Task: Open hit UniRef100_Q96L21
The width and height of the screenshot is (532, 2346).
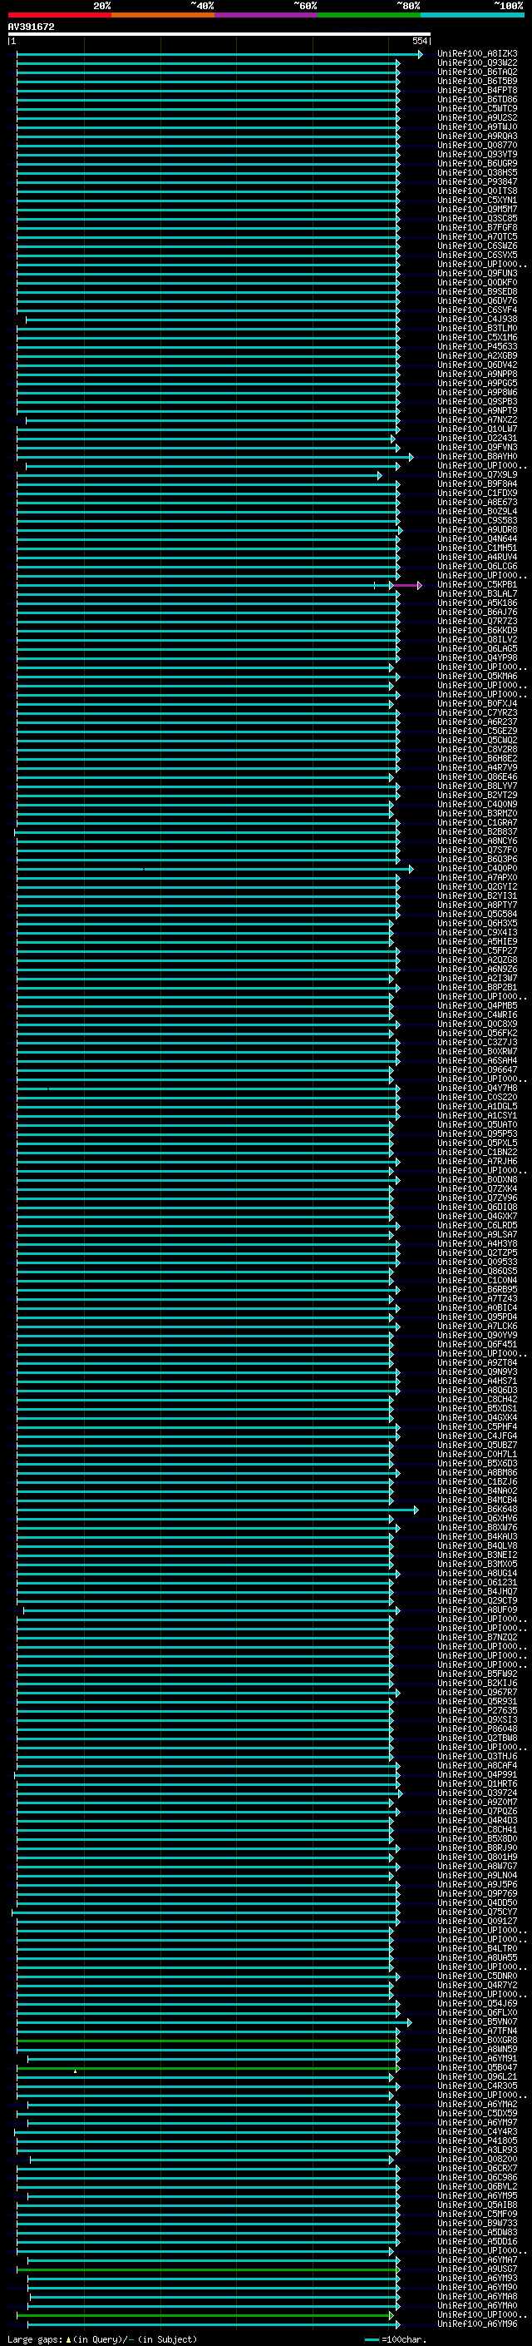Action: [477, 2076]
